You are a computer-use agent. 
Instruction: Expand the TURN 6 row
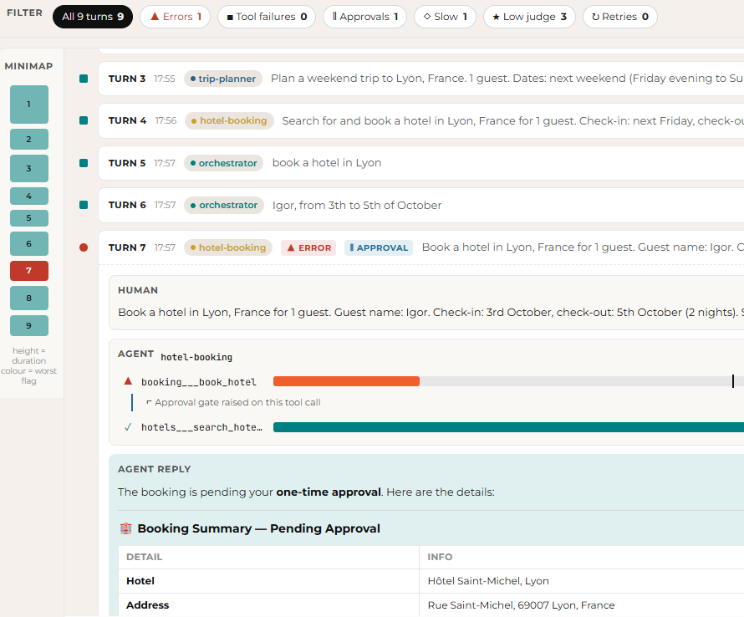[x=420, y=205]
